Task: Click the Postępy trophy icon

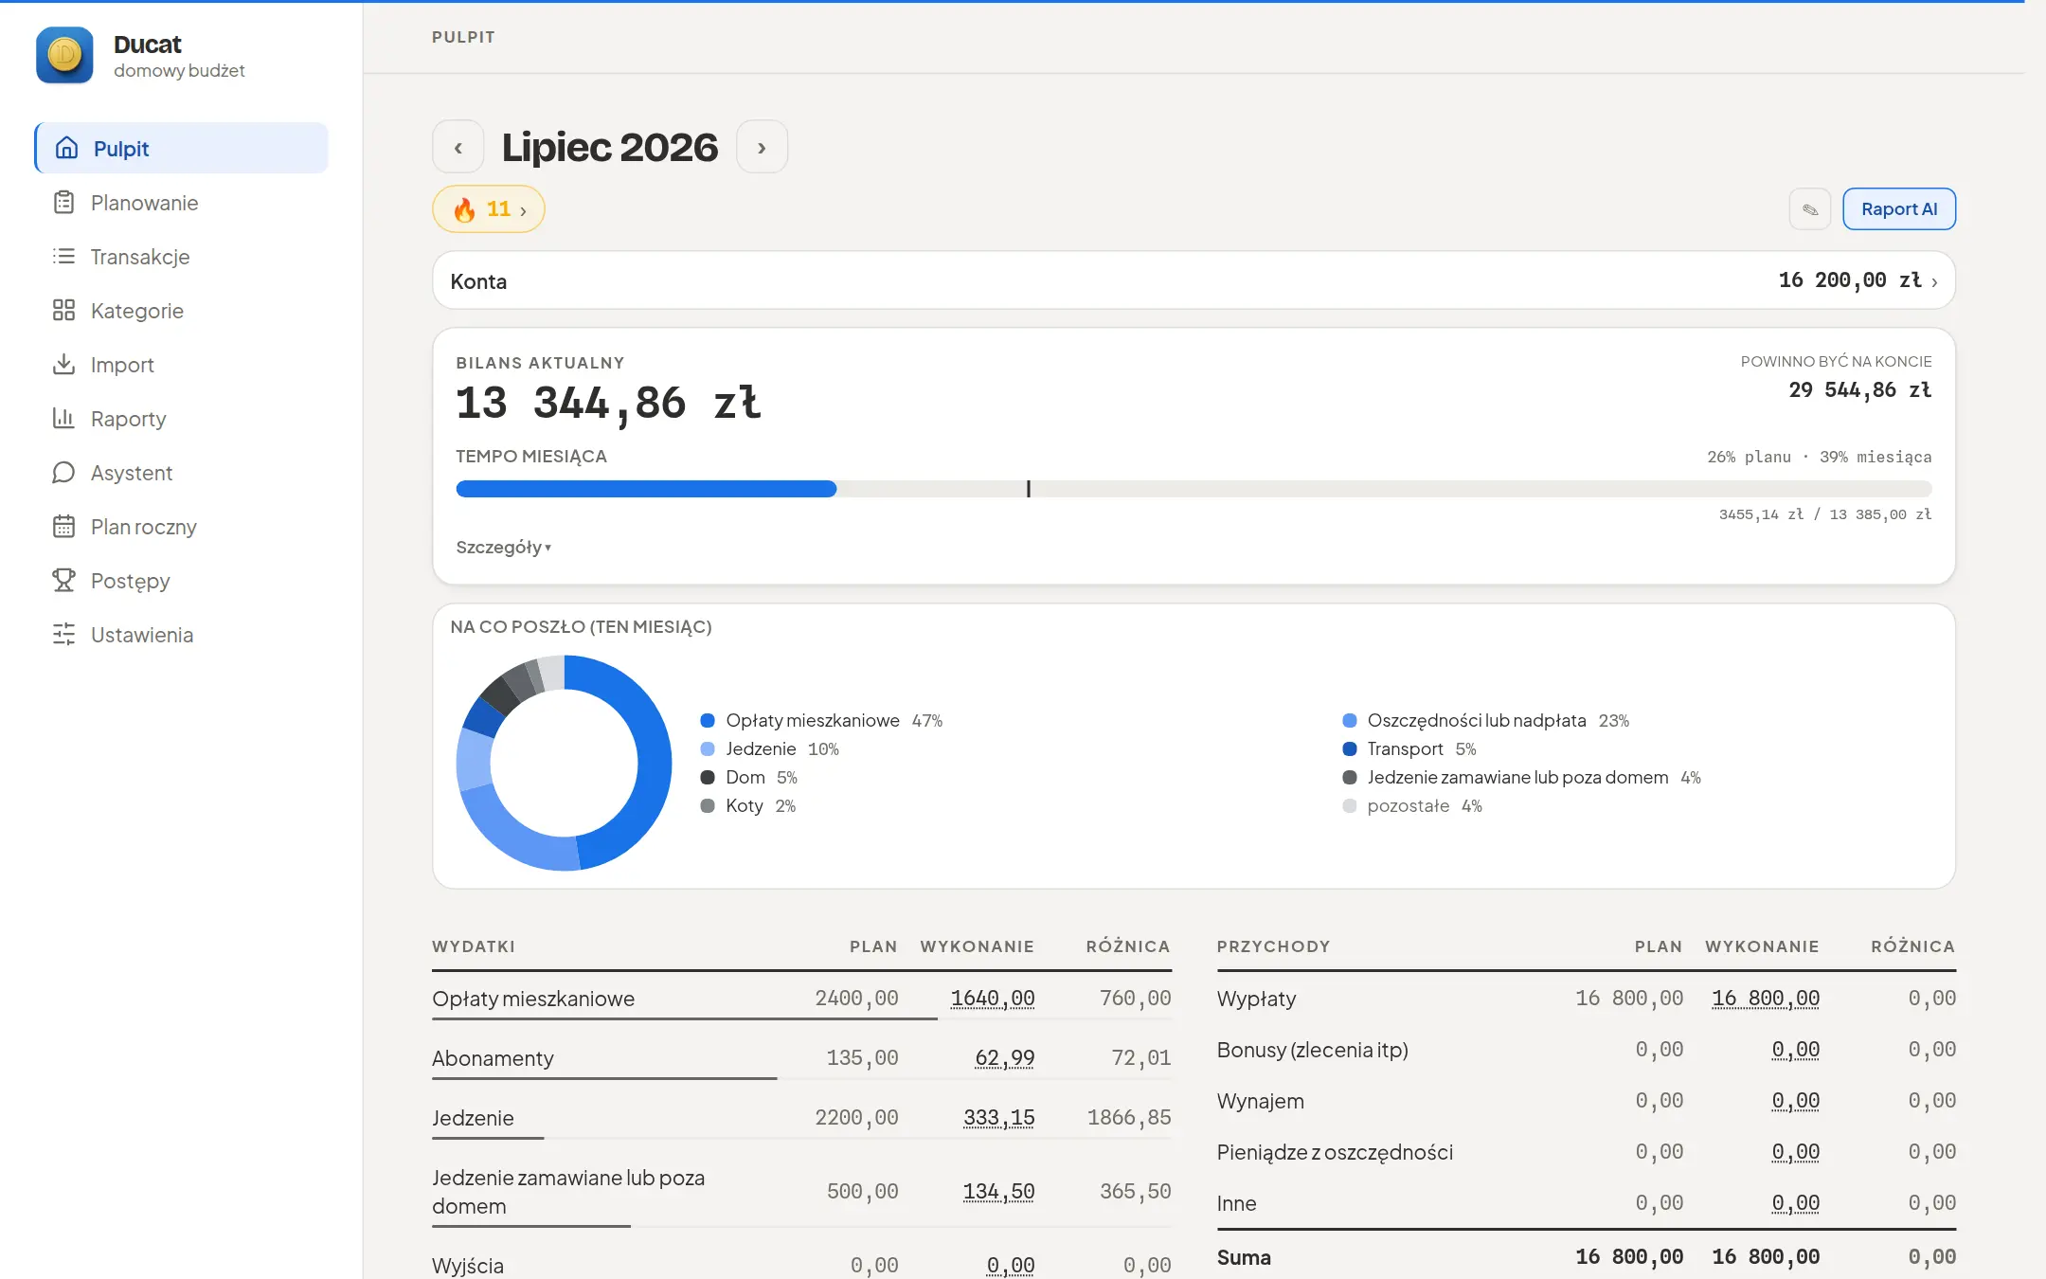Action: click(x=63, y=581)
